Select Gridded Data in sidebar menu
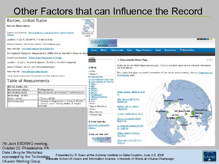The image size is (219, 164). coord(96,115)
